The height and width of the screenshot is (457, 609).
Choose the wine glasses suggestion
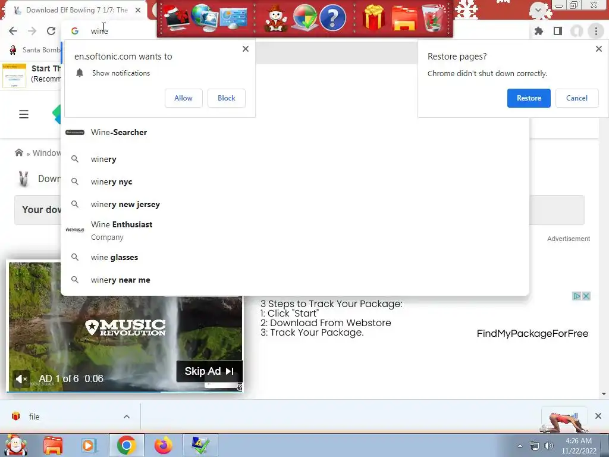click(295, 257)
